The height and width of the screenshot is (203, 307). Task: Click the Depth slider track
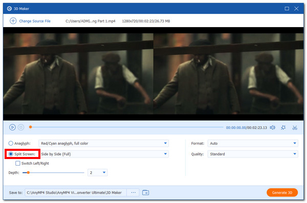pyautogui.click(x=53, y=173)
